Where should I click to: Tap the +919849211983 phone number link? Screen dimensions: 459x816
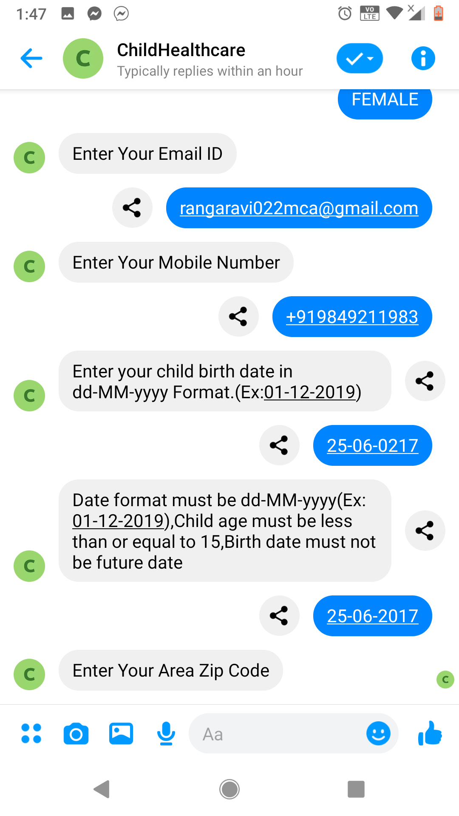(x=352, y=317)
